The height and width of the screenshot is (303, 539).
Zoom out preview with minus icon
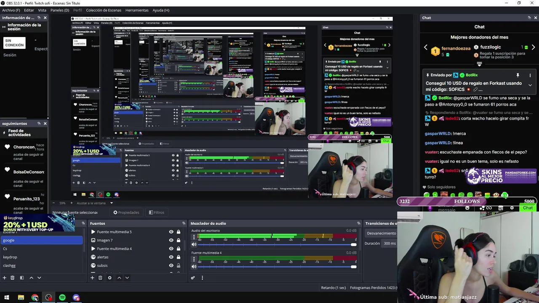(x=53, y=203)
